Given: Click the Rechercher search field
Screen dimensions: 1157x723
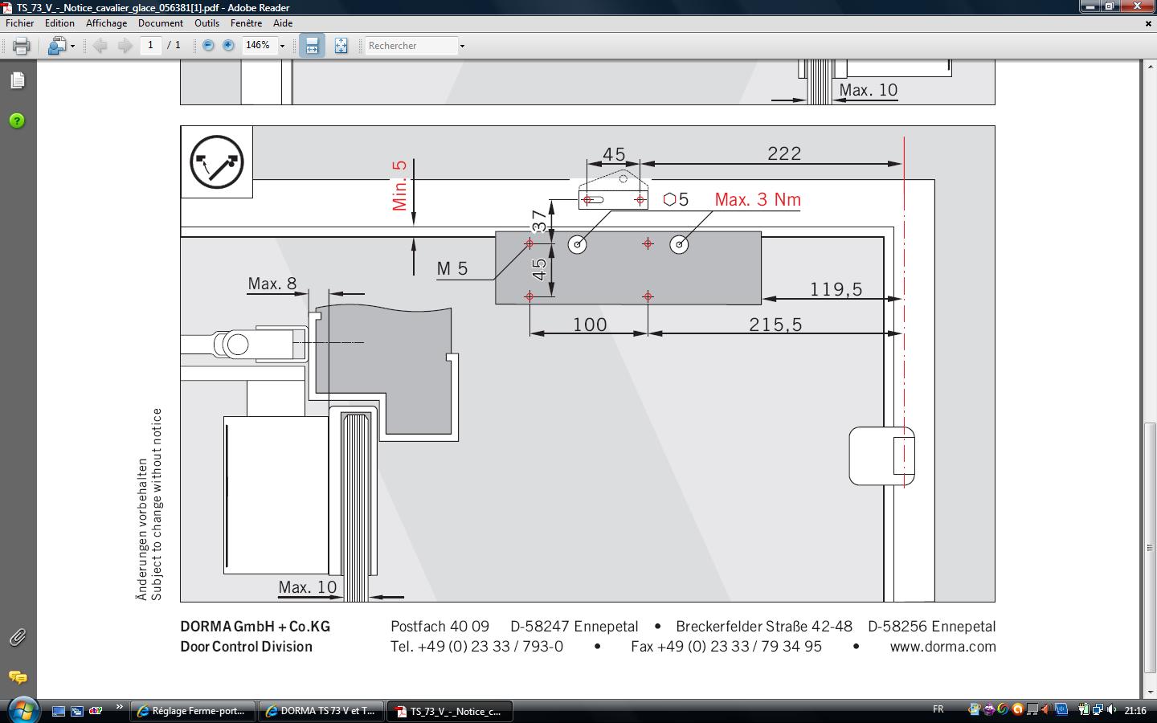Looking at the screenshot, I should click(411, 46).
